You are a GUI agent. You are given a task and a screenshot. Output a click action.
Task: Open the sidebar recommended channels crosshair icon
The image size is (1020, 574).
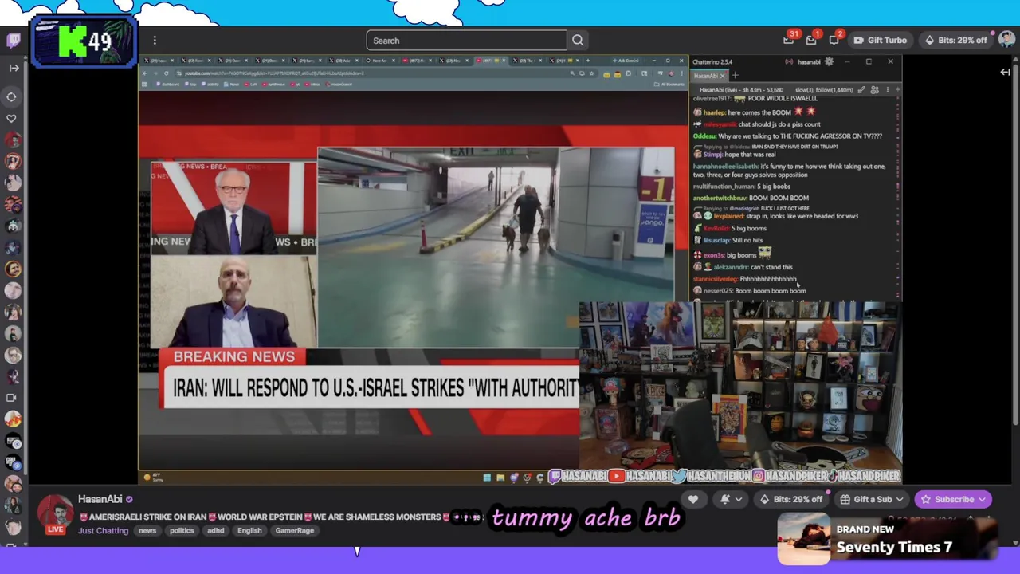point(12,97)
